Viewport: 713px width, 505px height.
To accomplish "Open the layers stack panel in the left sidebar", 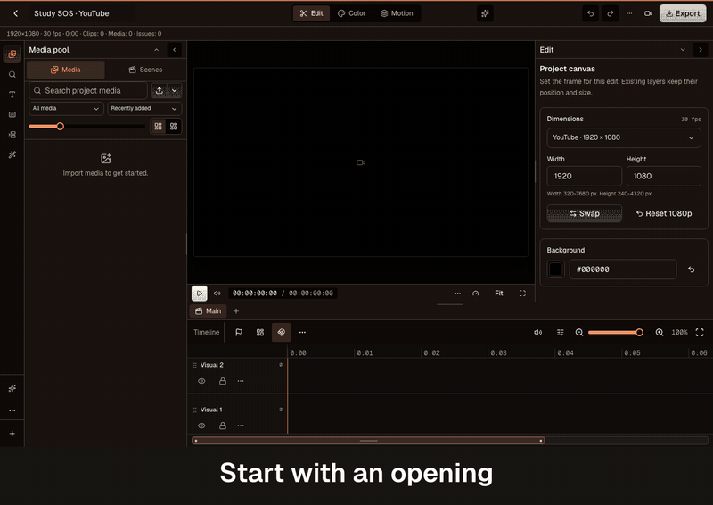I will [x=12, y=135].
